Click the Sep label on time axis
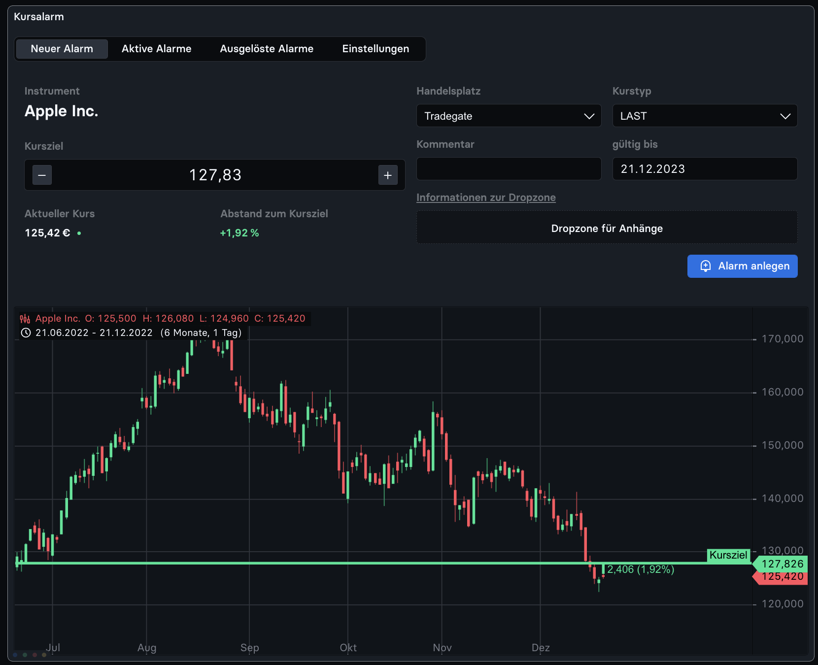This screenshot has height=665, width=818. click(249, 648)
